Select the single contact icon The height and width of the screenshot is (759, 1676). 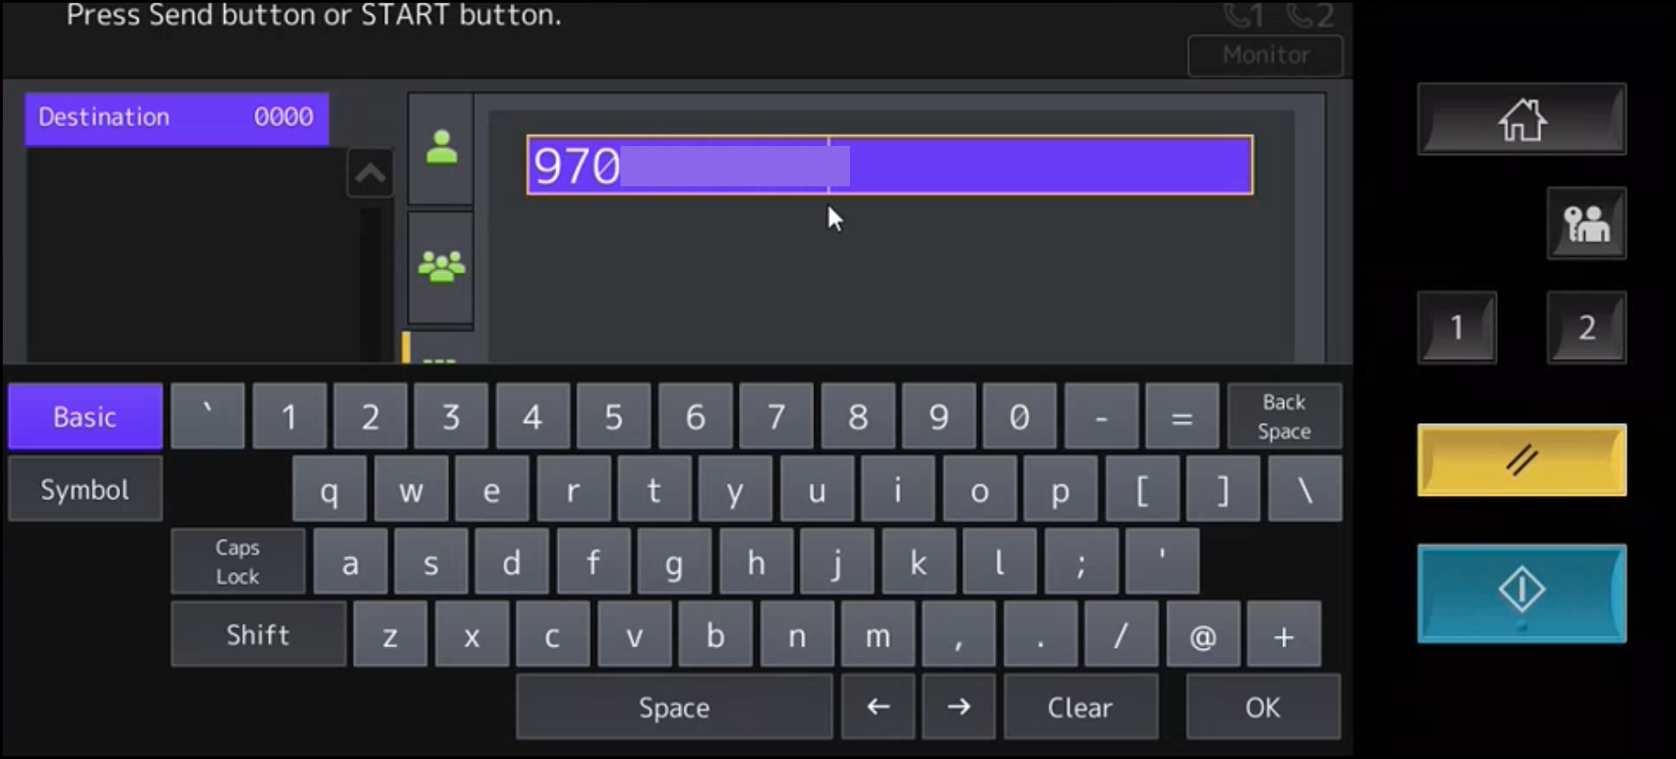(441, 148)
